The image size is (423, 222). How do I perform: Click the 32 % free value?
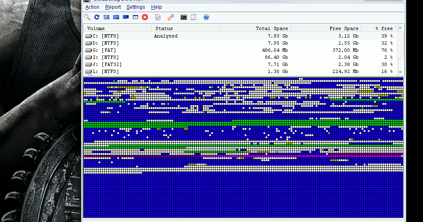tap(387, 43)
